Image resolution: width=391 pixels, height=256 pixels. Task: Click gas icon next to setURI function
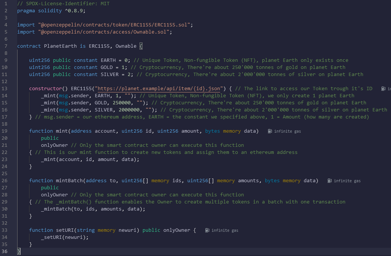pyautogui.click(x=207, y=230)
